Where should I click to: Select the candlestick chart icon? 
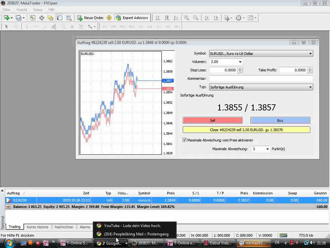(x=167, y=18)
